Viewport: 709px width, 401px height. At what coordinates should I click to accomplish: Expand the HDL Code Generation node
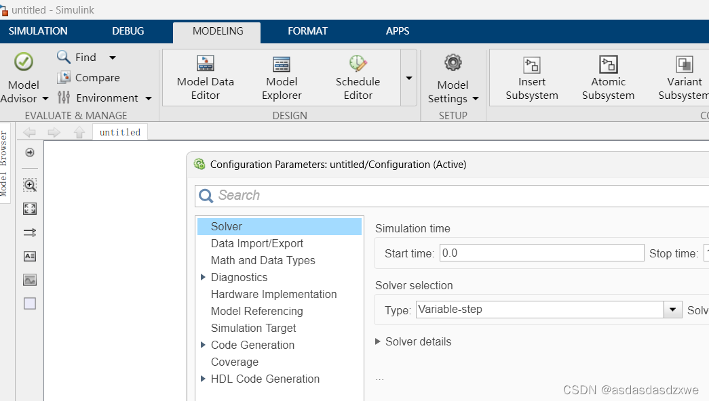[203, 379]
